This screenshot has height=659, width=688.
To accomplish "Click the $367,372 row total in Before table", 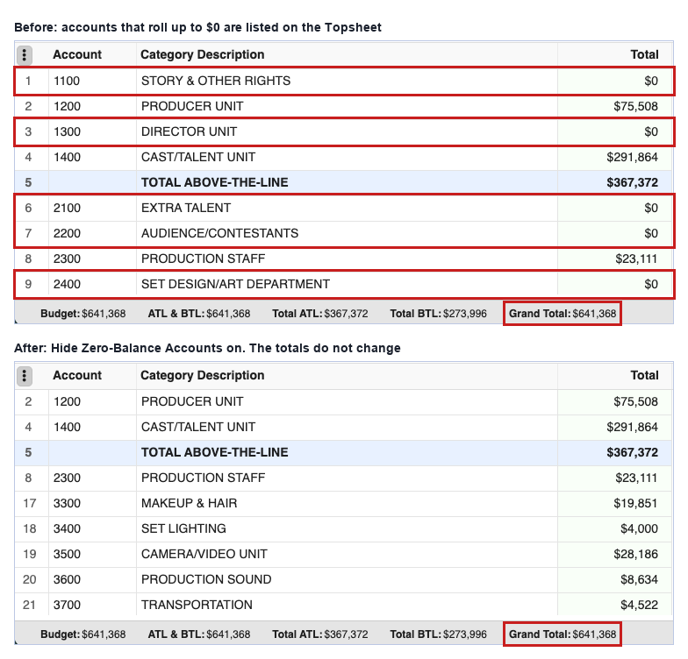I will point(632,182).
